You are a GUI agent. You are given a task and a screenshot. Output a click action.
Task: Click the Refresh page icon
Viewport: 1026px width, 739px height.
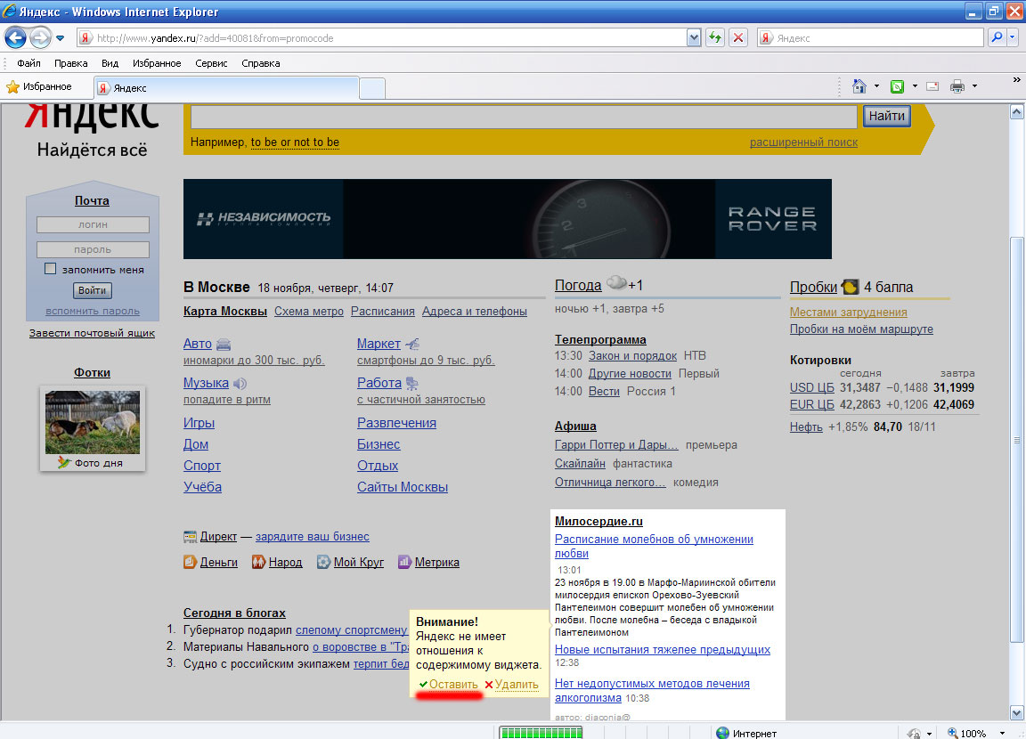pos(715,38)
